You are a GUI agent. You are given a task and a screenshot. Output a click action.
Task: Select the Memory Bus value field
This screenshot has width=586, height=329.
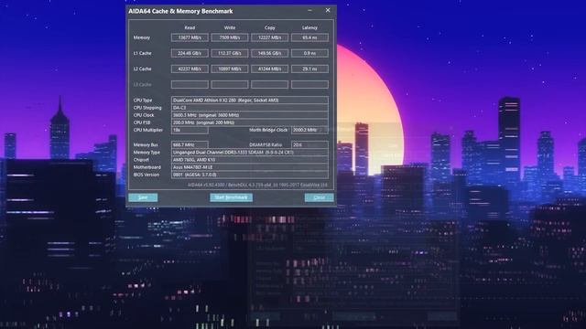point(190,144)
